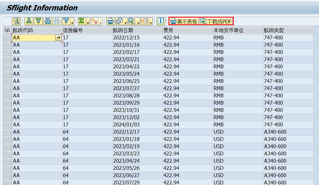Open the layout settings dropdown arrow

click(x=151, y=22)
